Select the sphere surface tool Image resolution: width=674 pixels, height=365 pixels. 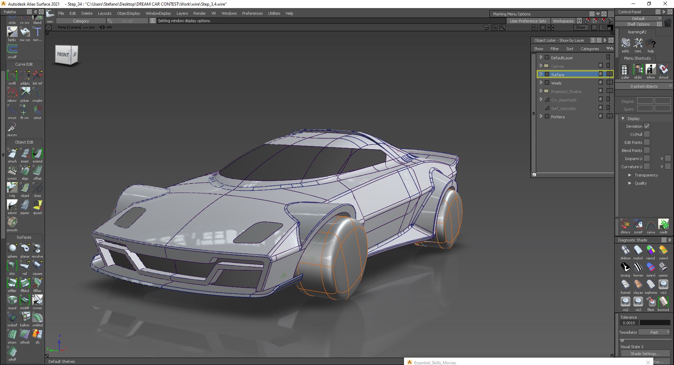click(x=12, y=248)
